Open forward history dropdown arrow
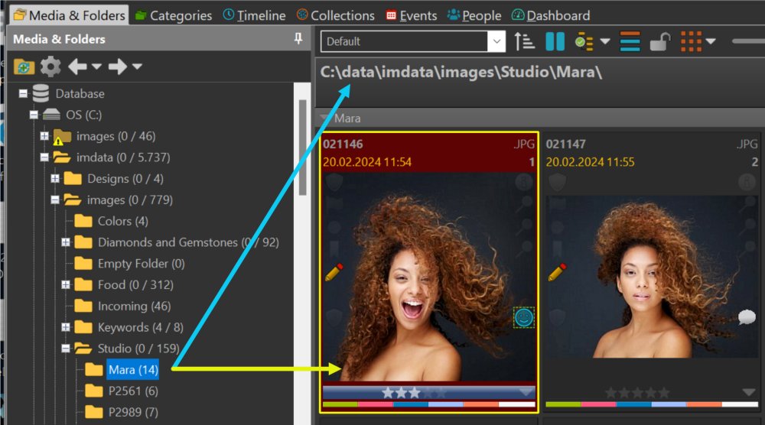Screen dimensions: 765x425 coord(137,66)
